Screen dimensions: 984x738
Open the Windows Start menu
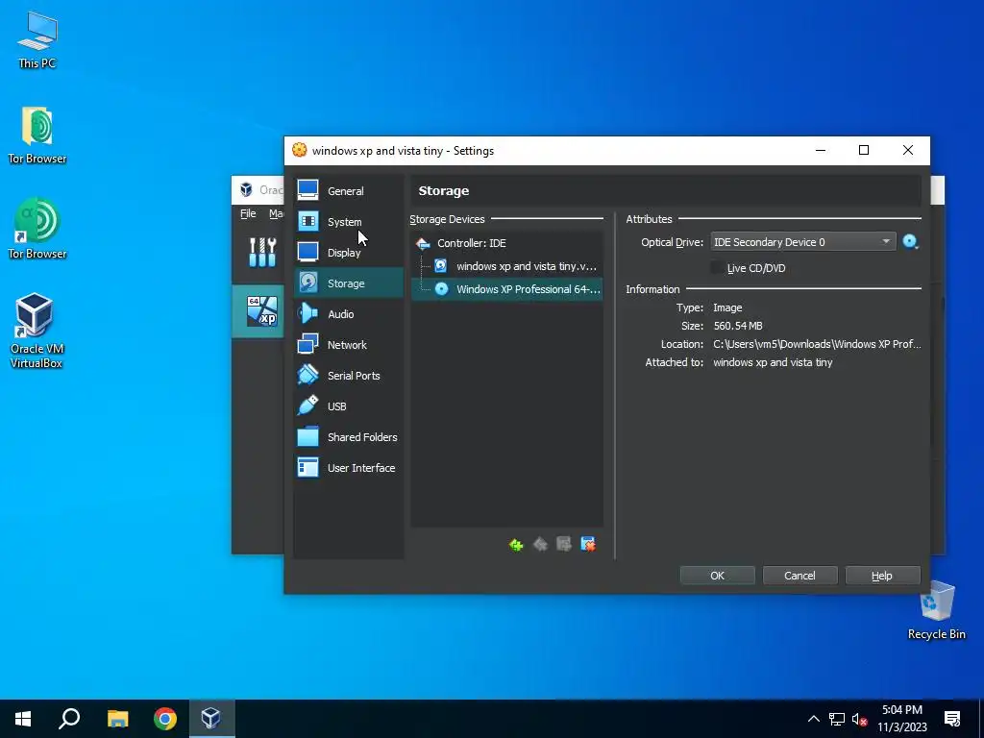pos(23,719)
